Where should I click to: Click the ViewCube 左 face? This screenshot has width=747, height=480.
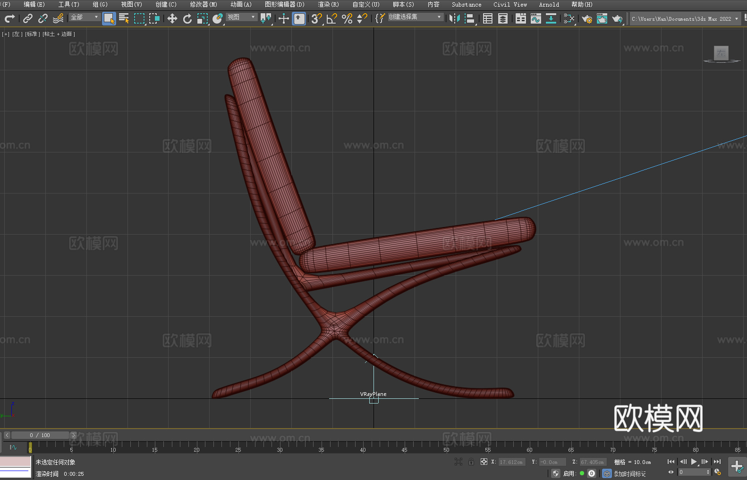(721, 53)
